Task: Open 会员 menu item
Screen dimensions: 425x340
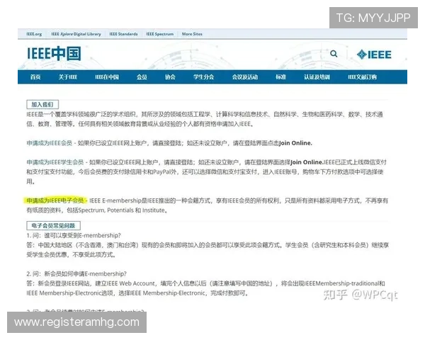Action: [142, 77]
